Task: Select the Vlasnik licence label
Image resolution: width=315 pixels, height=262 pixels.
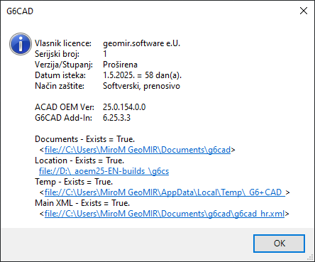Action: (63, 43)
